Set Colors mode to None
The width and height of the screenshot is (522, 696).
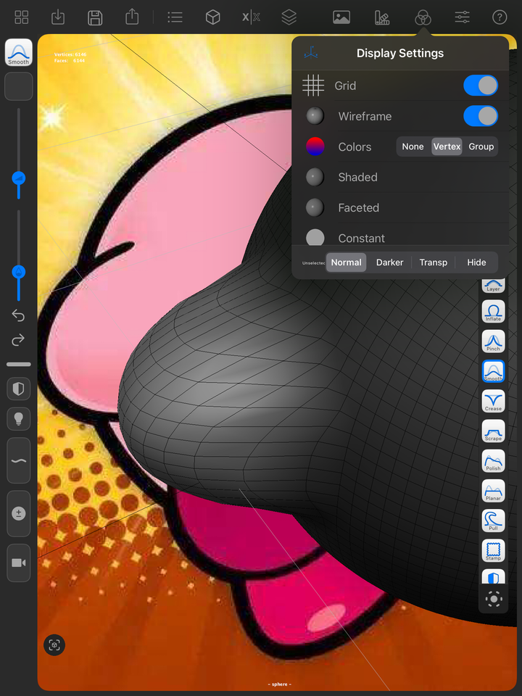[413, 146]
